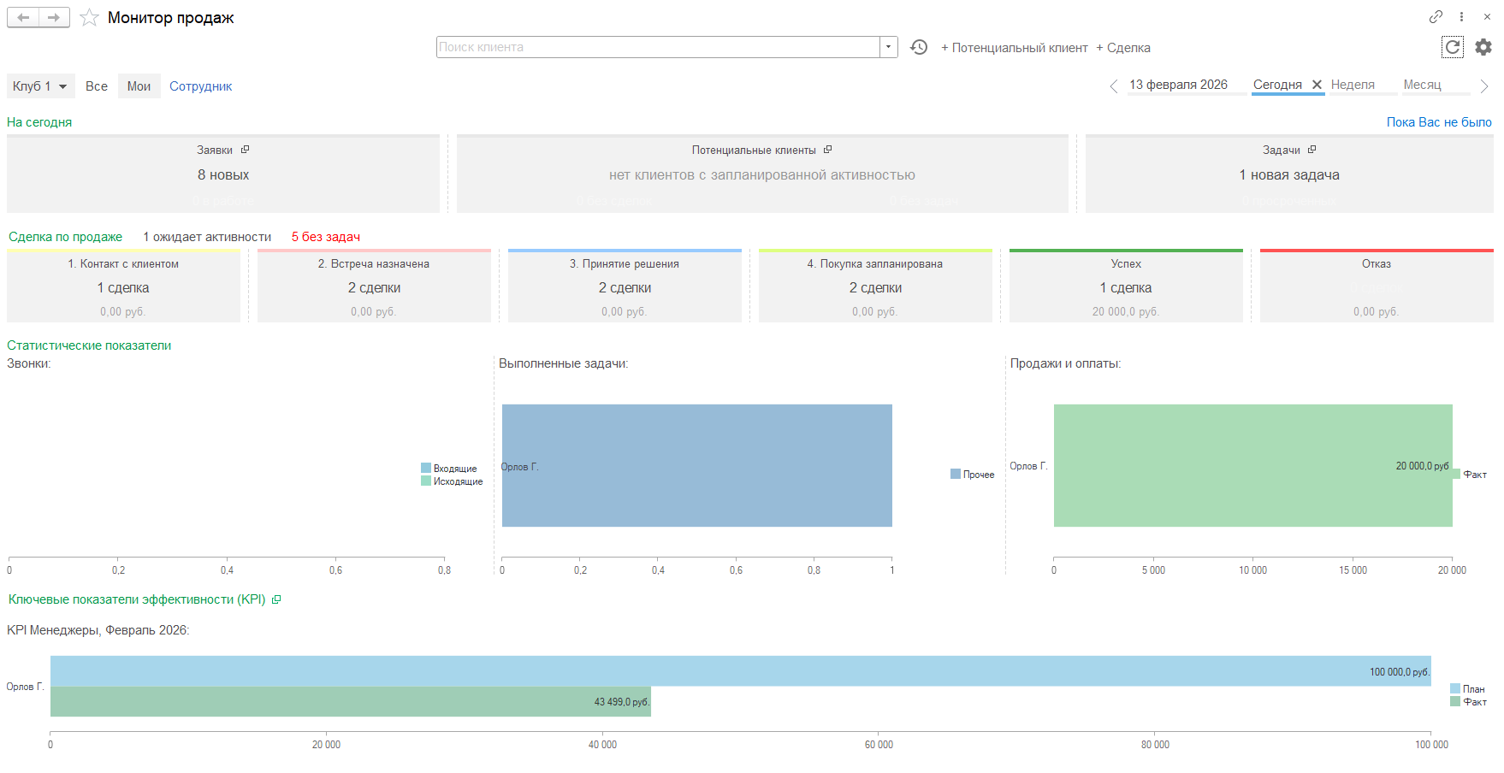The image size is (1504, 773).
Task: Open the three-dot more menu
Action: [x=1461, y=16]
